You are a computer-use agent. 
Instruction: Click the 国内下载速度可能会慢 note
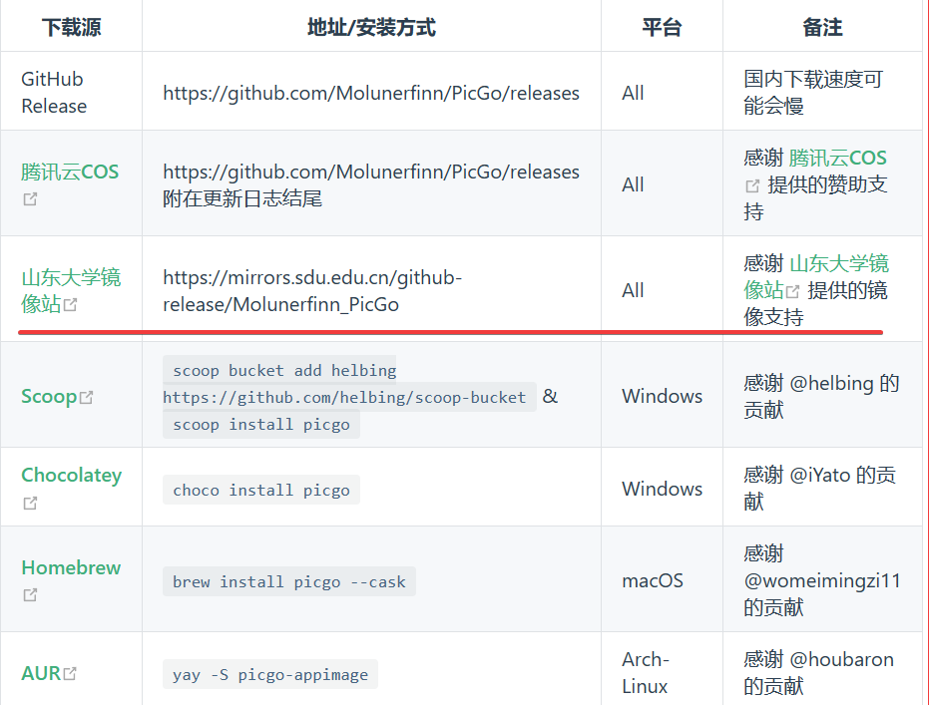point(813,93)
